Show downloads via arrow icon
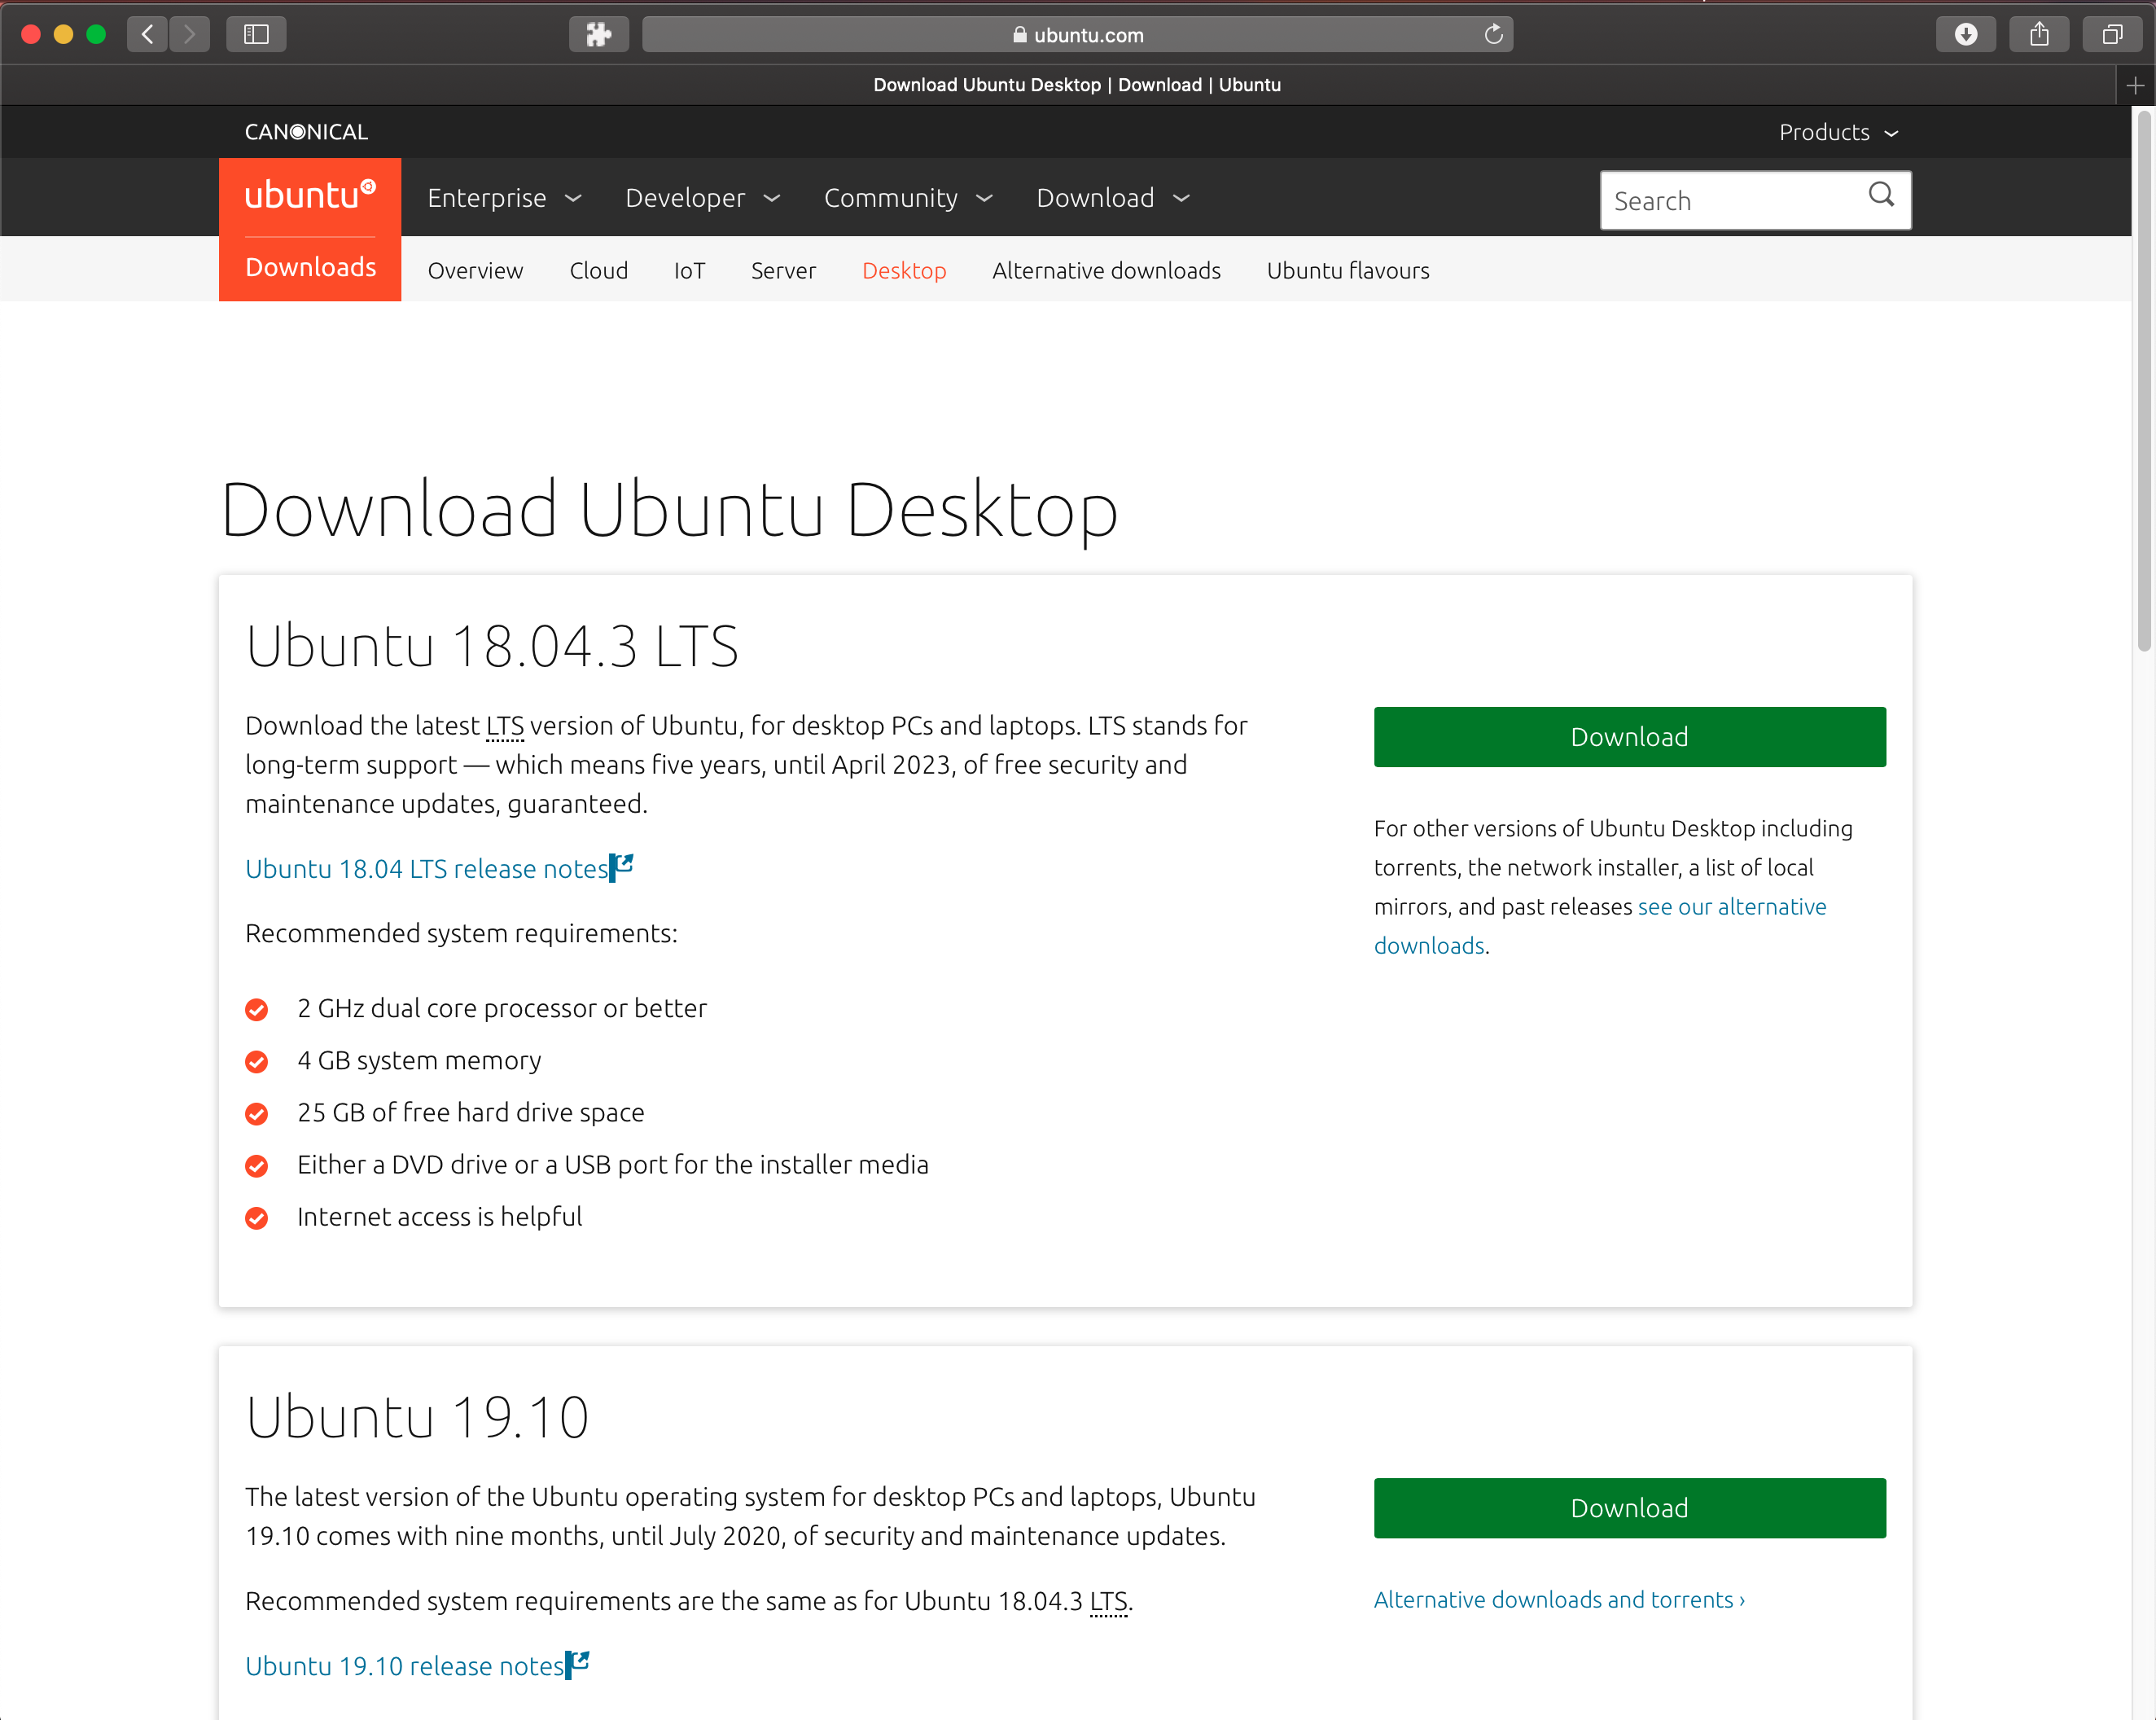This screenshot has width=2156, height=1720. click(1965, 34)
